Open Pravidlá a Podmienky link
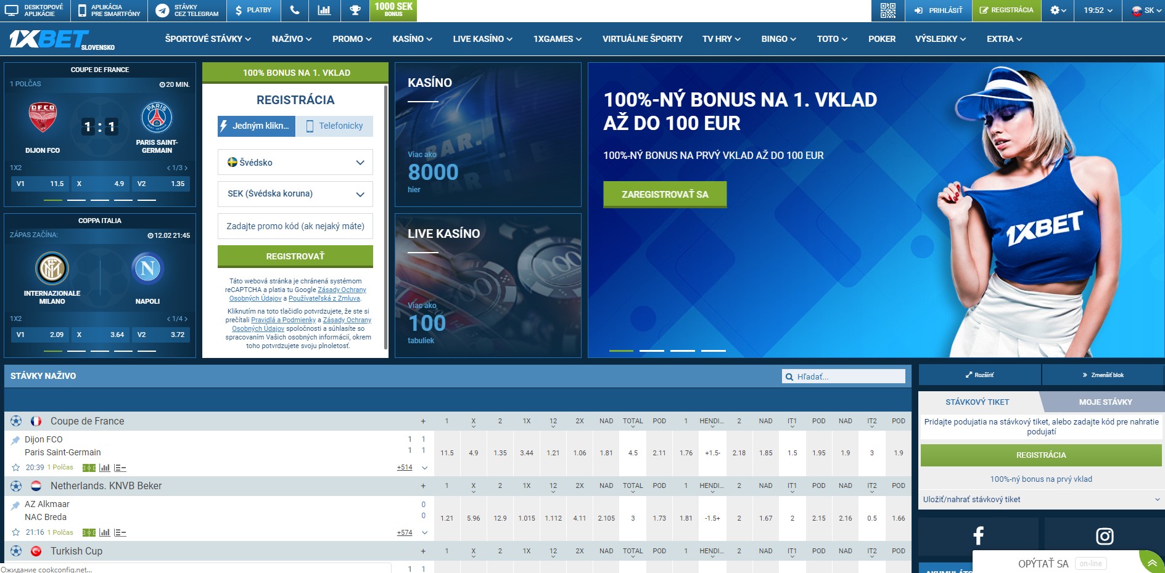The image size is (1165, 573). [x=283, y=320]
